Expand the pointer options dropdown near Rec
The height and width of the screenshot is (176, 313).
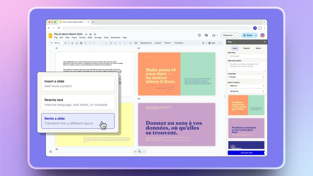206,43
